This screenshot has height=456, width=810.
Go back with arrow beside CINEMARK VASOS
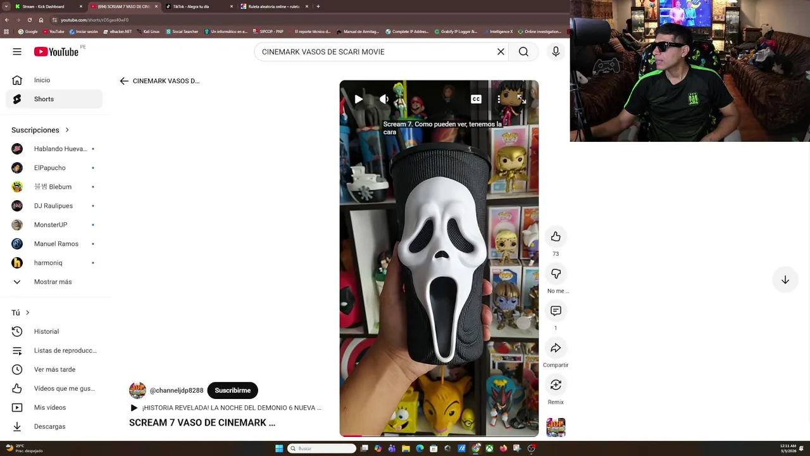coord(124,81)
